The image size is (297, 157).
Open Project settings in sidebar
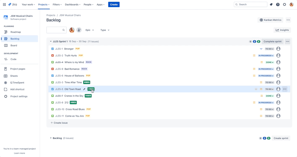pyautogui.click(x=20, y=96)
